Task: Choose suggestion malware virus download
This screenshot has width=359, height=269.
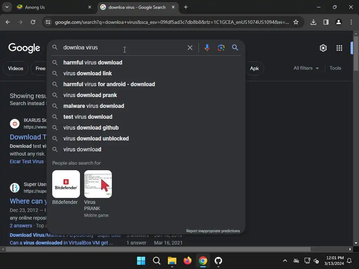Action: (x=146, y=106)
